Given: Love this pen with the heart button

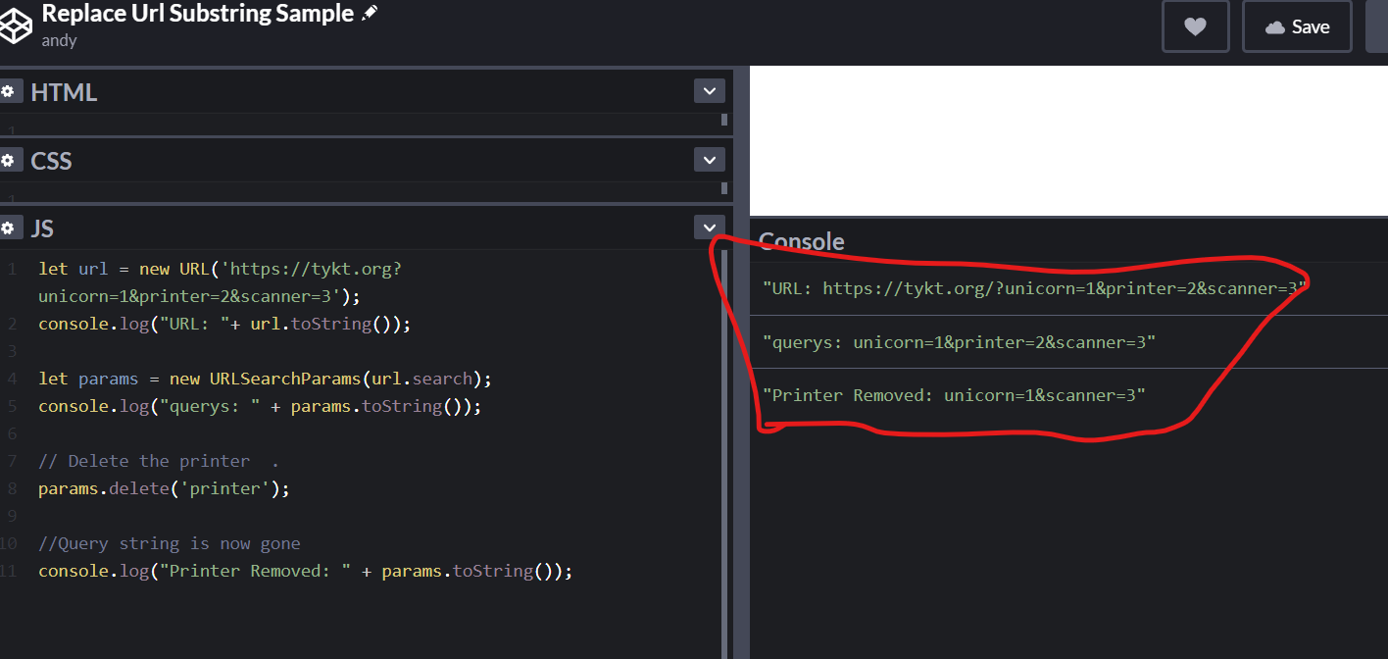Looking at the screenshot, I should (1195, 26).
